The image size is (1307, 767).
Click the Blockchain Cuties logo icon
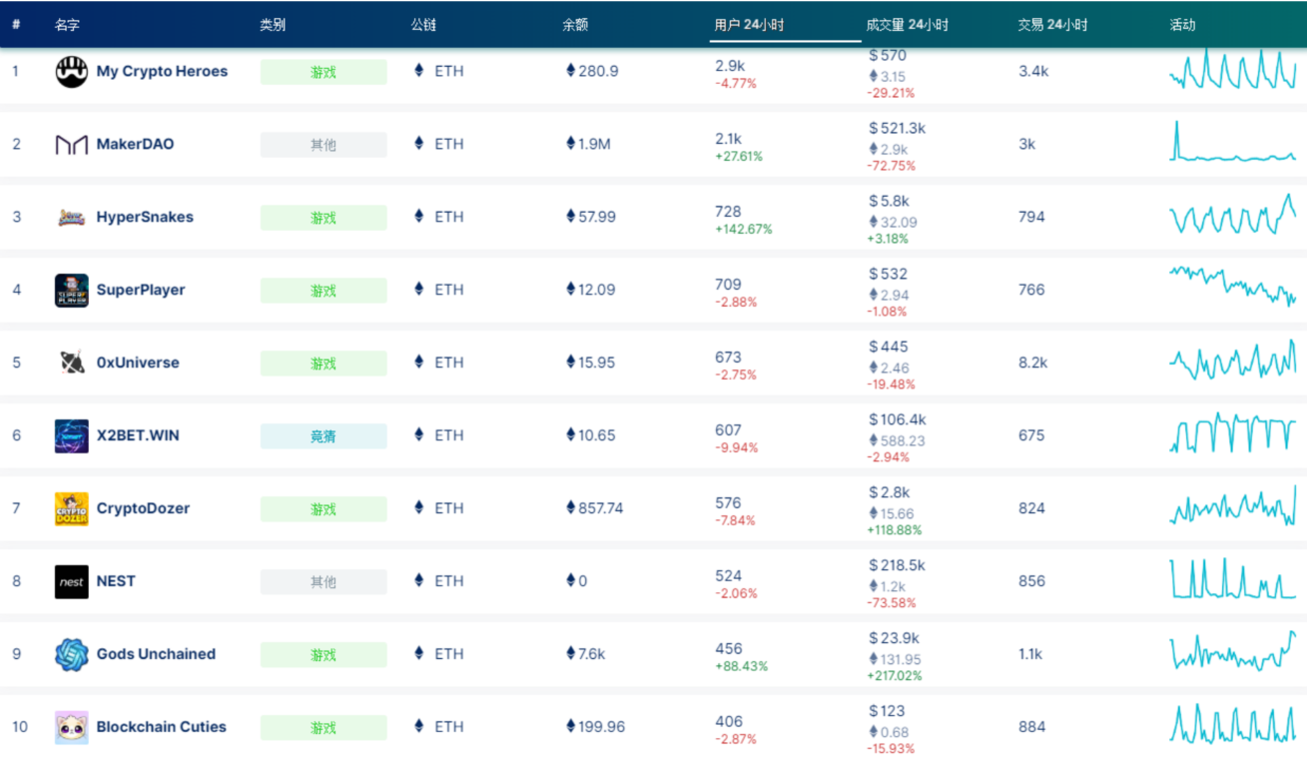[x=72, y=728]
